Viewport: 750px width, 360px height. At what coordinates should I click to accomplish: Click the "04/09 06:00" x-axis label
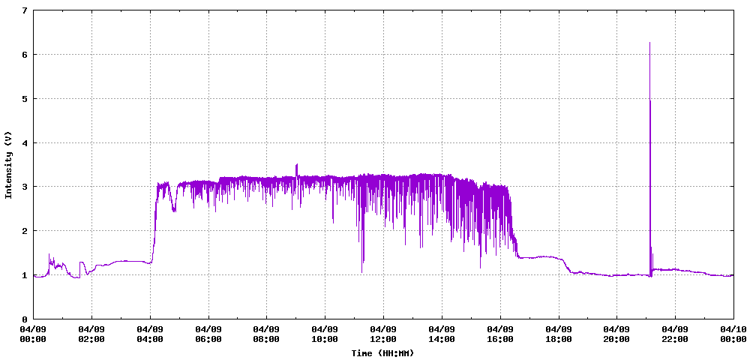click(x=208, y=334)
